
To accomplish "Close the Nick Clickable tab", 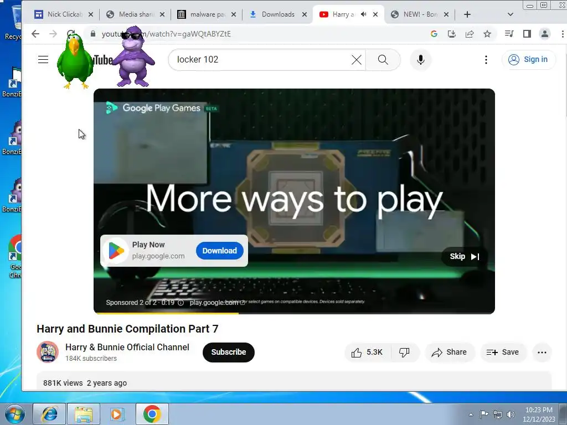I will pyautogui.click(x=91, y=14).
